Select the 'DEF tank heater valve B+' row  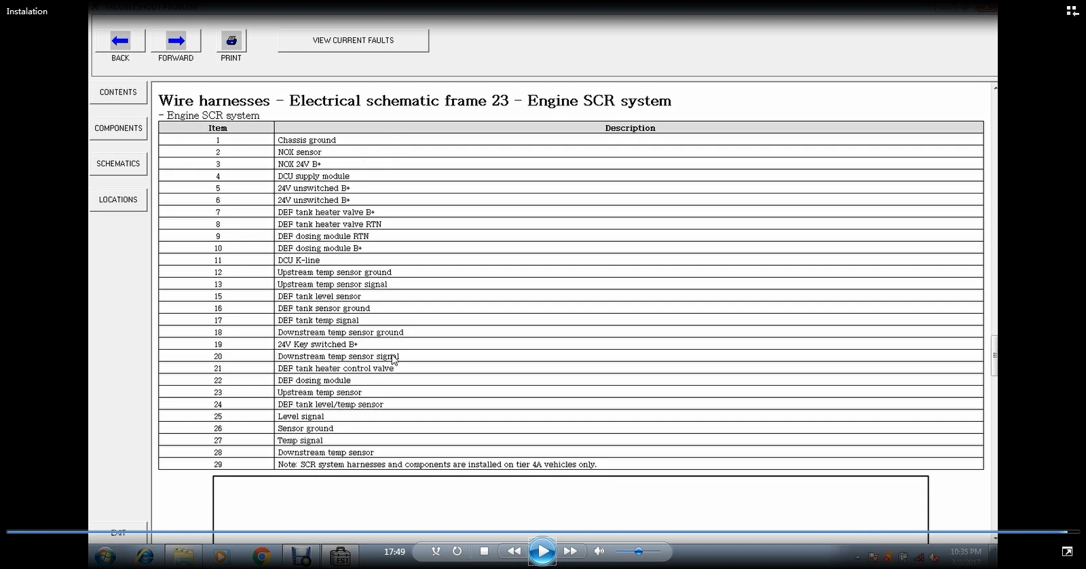(x=571, y=212)
